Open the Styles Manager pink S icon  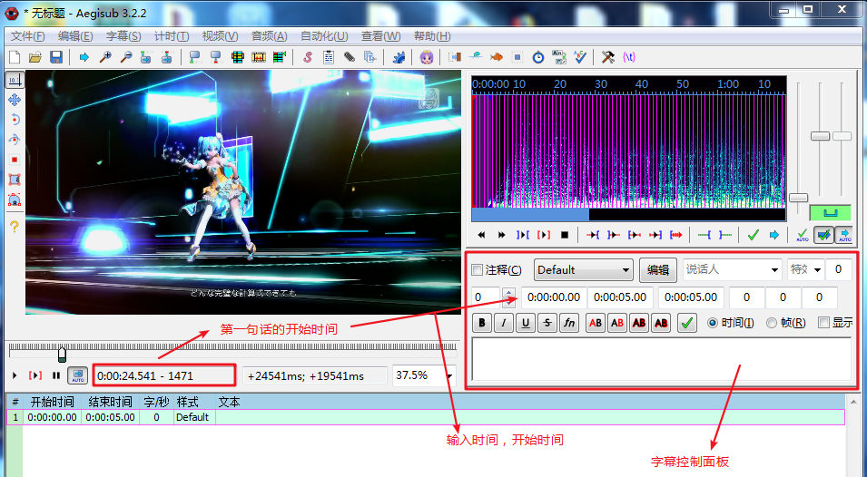(307, 57)
